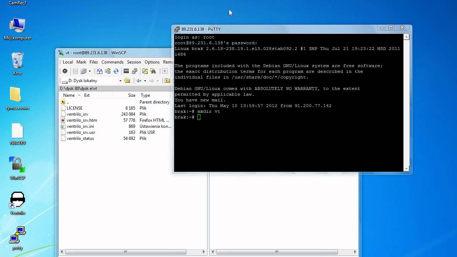Image resolution: width=457 pixels, height=257 pixels.
Task: Open the Options menu in WinSCP
Action: pos(152,62)
